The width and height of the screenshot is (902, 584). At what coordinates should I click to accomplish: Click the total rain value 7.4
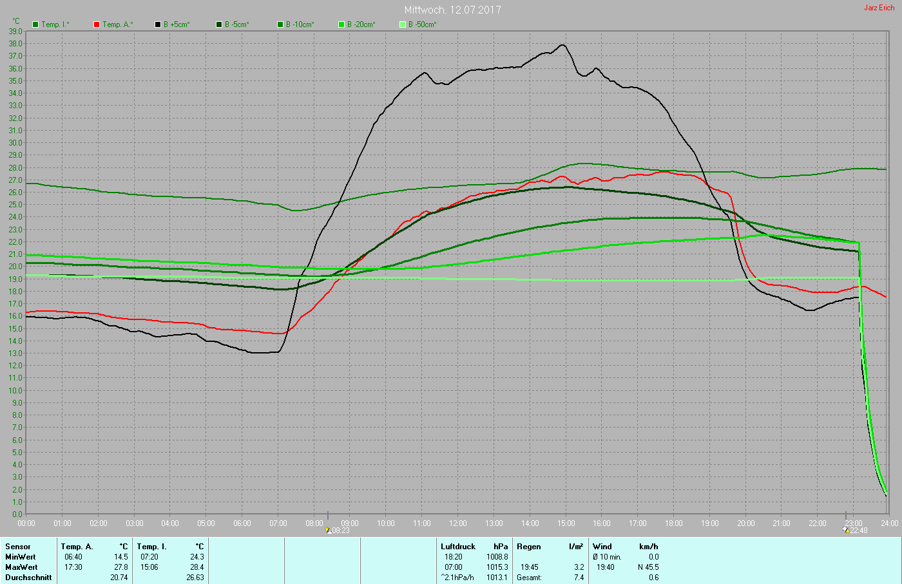pyautogui.click(x=579, y=578)
